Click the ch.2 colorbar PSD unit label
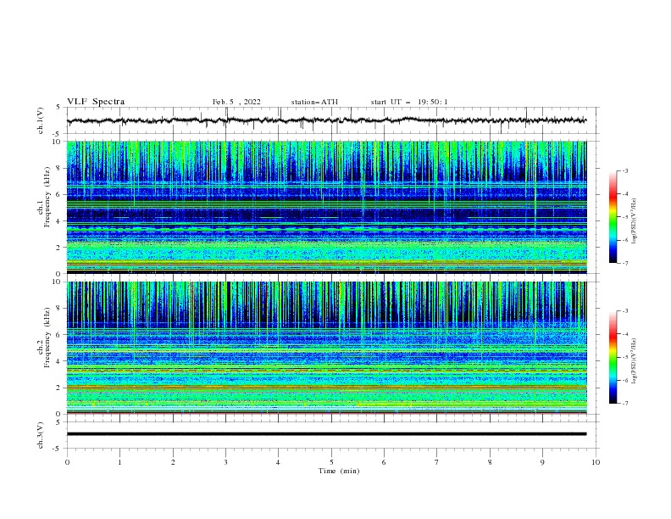671x519 pixels. [635, 360]
